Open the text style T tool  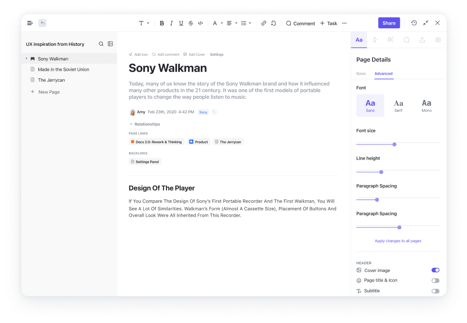click(141, 23)
